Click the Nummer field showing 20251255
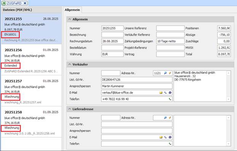The width and height of the screenshot is (237, 151). point(112,28)
